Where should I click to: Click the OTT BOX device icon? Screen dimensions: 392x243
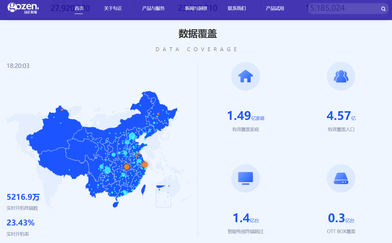340,178
